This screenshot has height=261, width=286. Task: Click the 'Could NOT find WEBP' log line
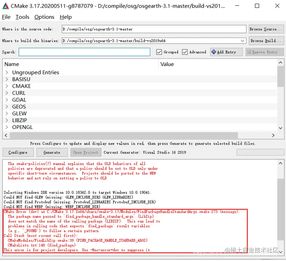(x=52, y=207)
